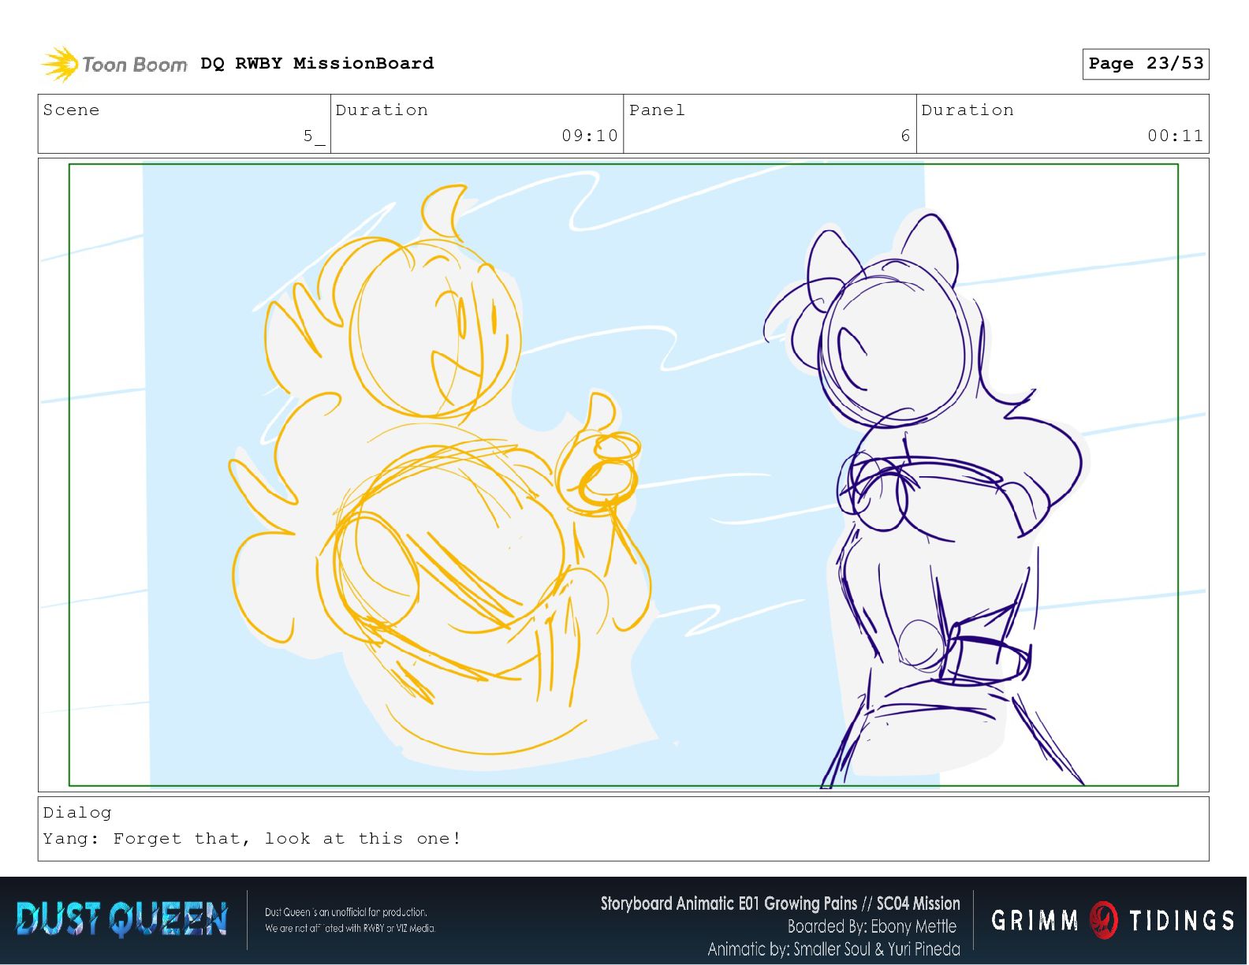Click the unofficial fan production disclaimer text

click(x=350, y=920)
